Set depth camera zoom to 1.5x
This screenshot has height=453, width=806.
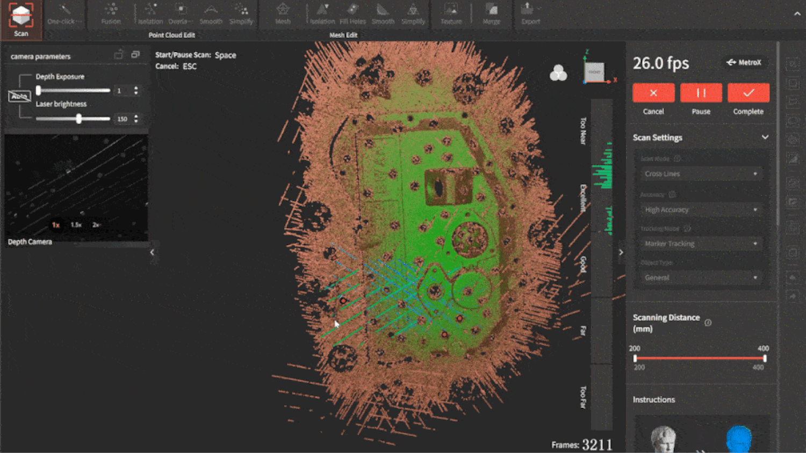click(76, 225)
